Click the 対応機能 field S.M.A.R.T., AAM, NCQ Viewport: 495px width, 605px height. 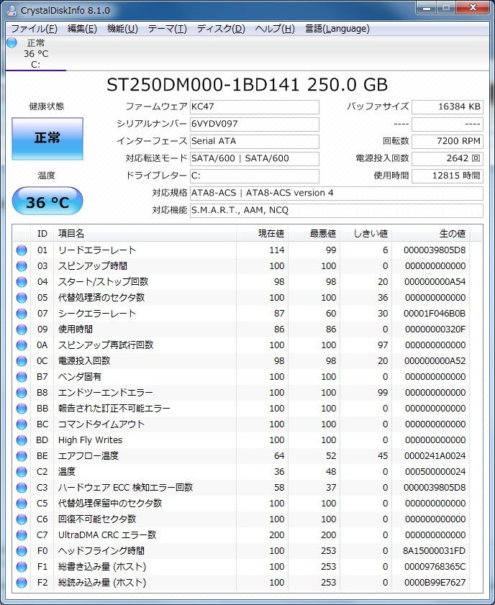pyautogui.click(x=337, y=210)
